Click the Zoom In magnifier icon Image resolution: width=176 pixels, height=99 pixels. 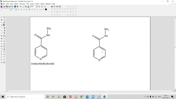pos(39,7)
